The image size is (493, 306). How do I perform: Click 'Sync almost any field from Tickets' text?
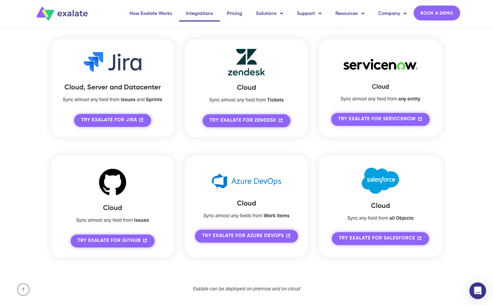pos(246,100)
